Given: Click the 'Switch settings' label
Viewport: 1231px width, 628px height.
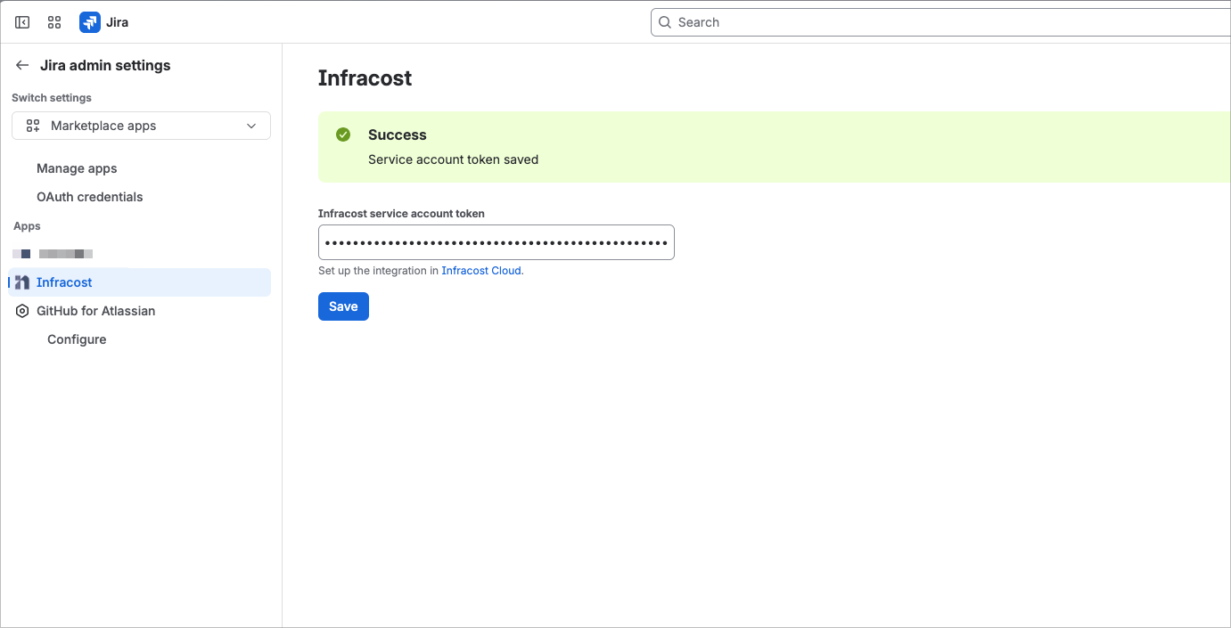Looking at the screenshot, I should 52,98.
